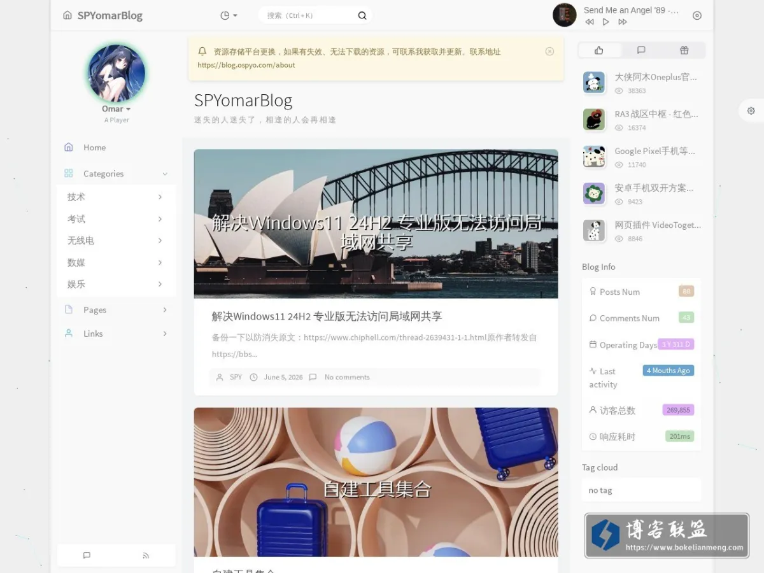Open the Omar user dropdown
Screen dimensions: 764x573
(117, 109)
